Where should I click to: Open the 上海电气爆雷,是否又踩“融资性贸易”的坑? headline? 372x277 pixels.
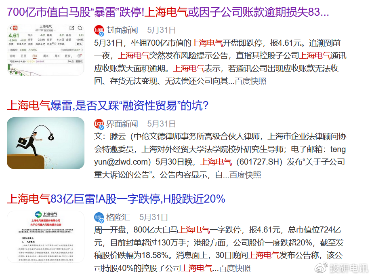[x=108, y=106]
